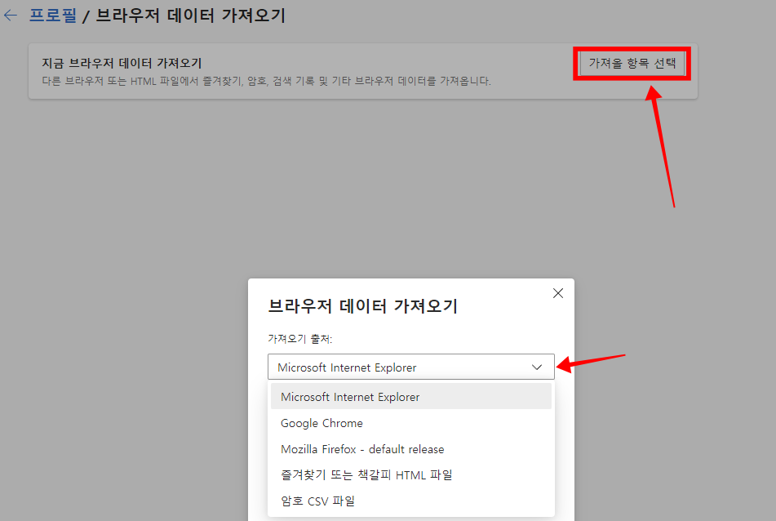The width and height of the screenshot is (776, 521).
Task: Choose 암호 CSV 파일 option
Action: point(410,501)
